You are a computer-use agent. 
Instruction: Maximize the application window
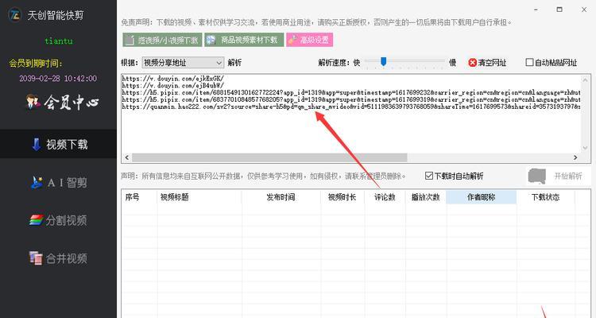pos(559,10)
